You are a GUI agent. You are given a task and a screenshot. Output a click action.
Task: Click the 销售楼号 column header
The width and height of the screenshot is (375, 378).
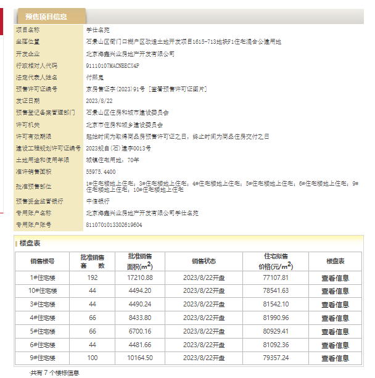coord(43,261)
